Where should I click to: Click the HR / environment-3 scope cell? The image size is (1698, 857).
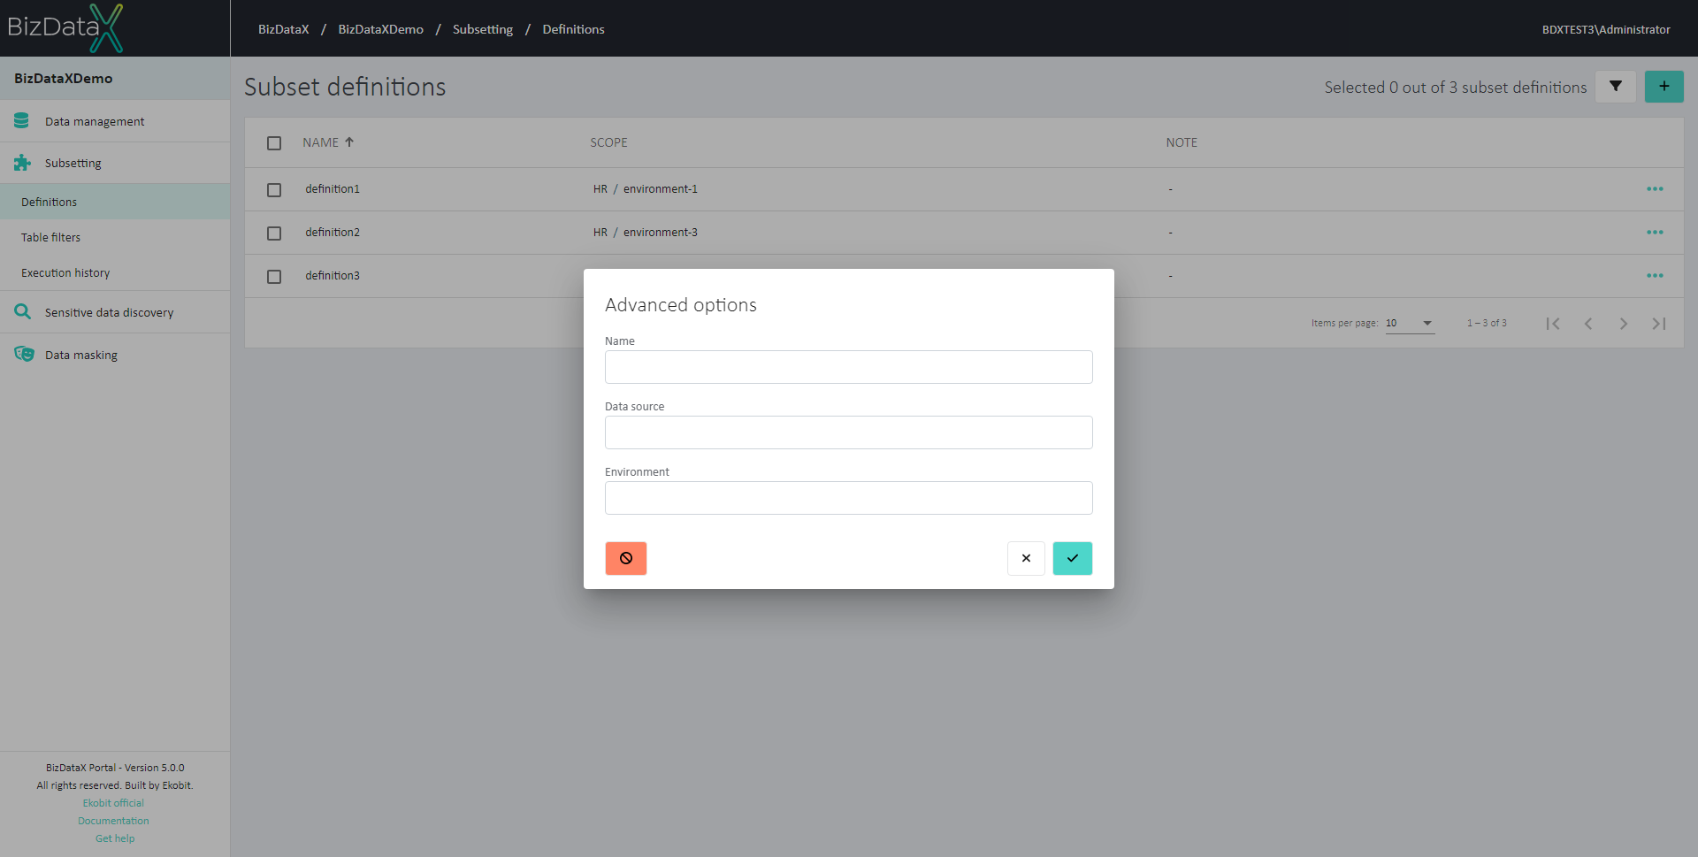(x=646, y=233)
